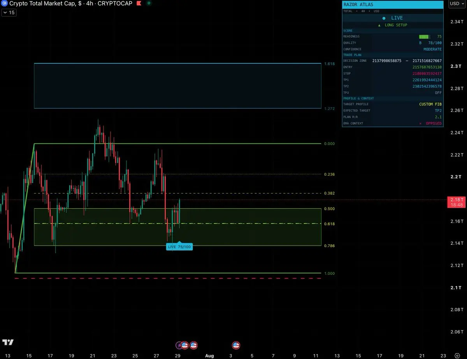Click the US flag economic event near Aug 3

tap(236, 345)
